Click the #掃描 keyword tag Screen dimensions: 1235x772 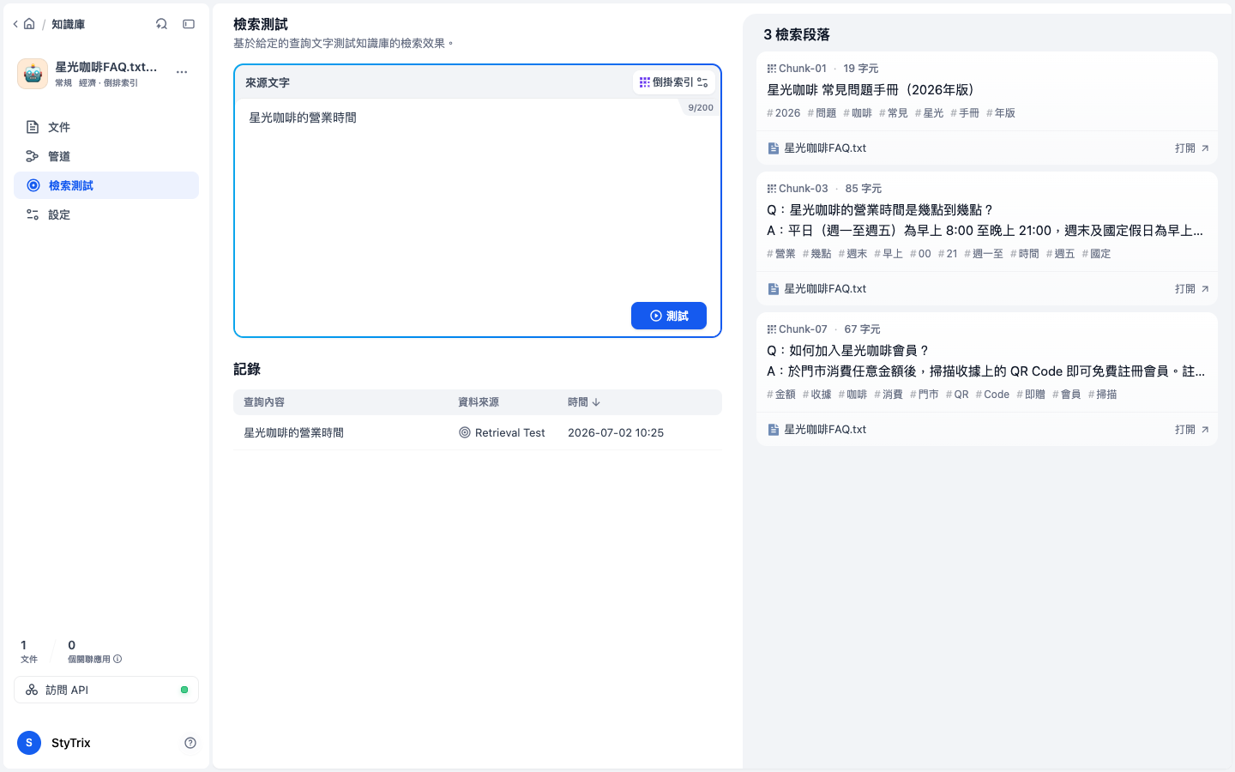pyautogui.click(x=1102, y=395)
